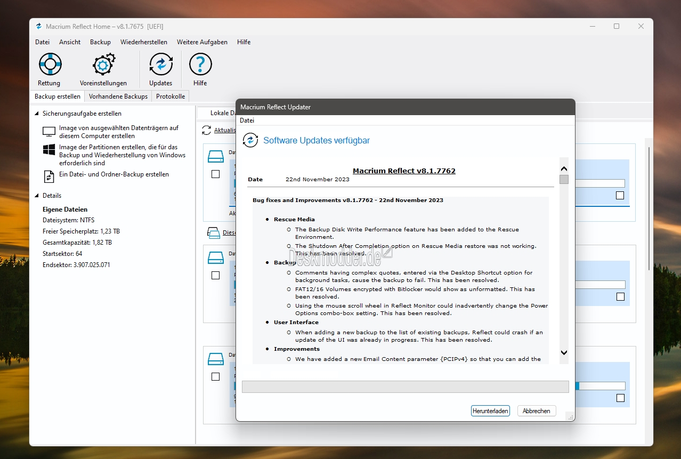
Task: Click the Rescue Media heading in release notes
Action: coord(294,219)
